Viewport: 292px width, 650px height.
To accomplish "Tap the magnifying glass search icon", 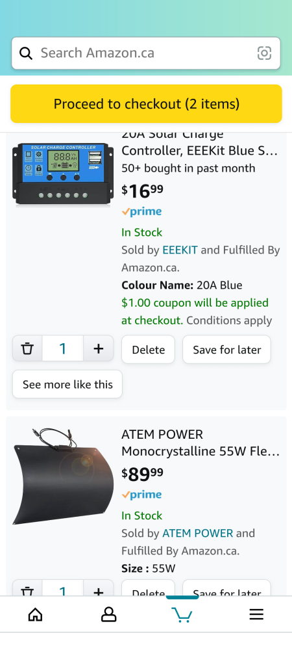I will click(26, 53).
